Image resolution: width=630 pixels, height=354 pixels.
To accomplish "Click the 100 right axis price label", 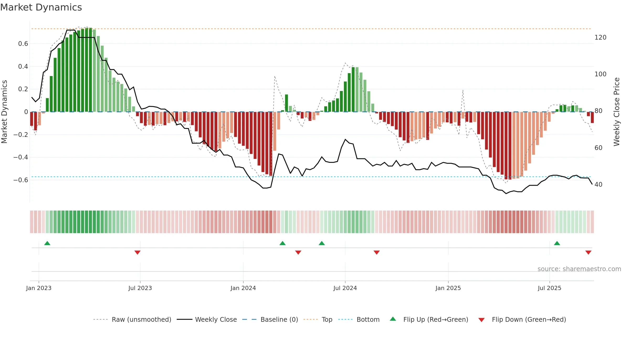I will tap(601, 74).
